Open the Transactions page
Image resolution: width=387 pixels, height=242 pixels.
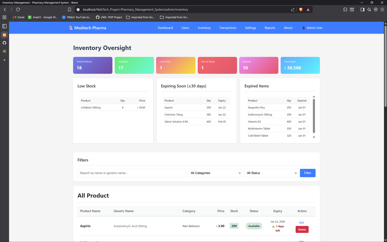[228, 28]
